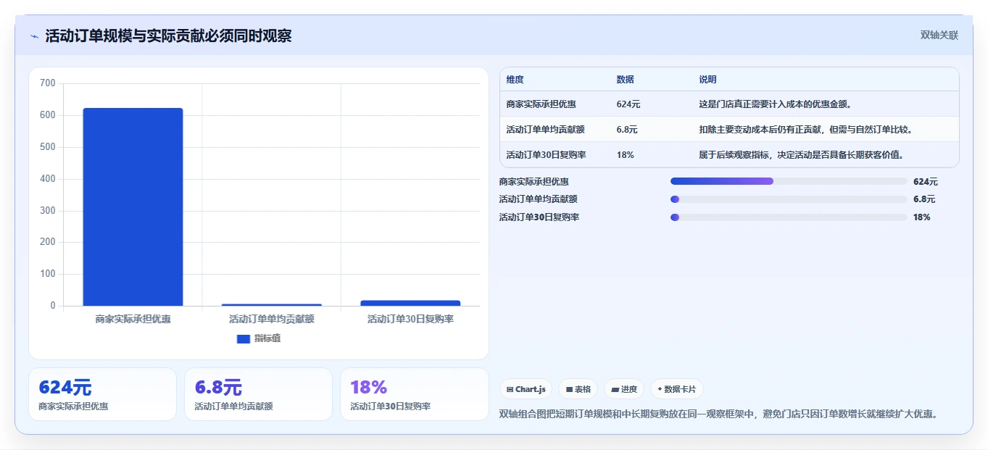Click the 活动订单规模与实际贡献 title heading

pyautogui.click(x=168, y=36)
